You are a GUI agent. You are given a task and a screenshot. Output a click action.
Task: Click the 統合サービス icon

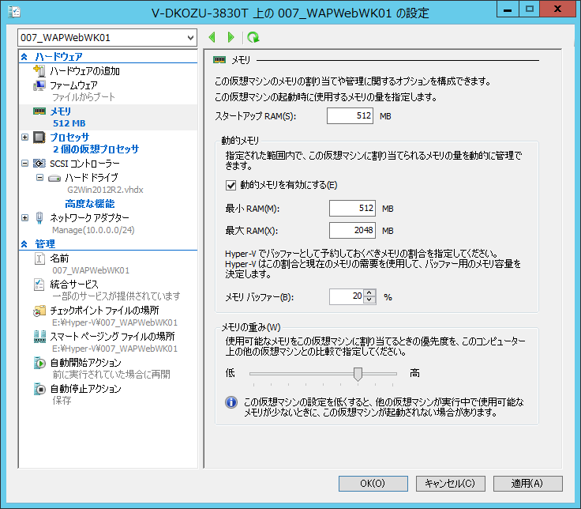point(39,285)
